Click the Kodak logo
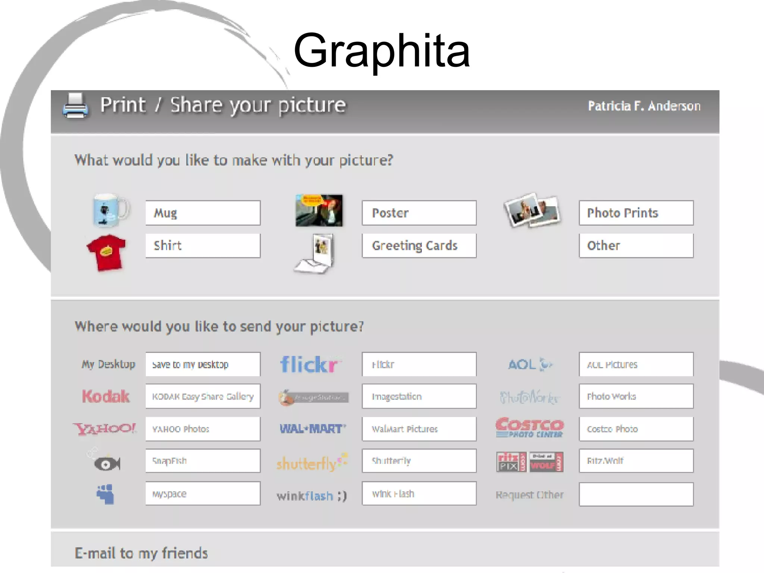 [x=106, y=397]
